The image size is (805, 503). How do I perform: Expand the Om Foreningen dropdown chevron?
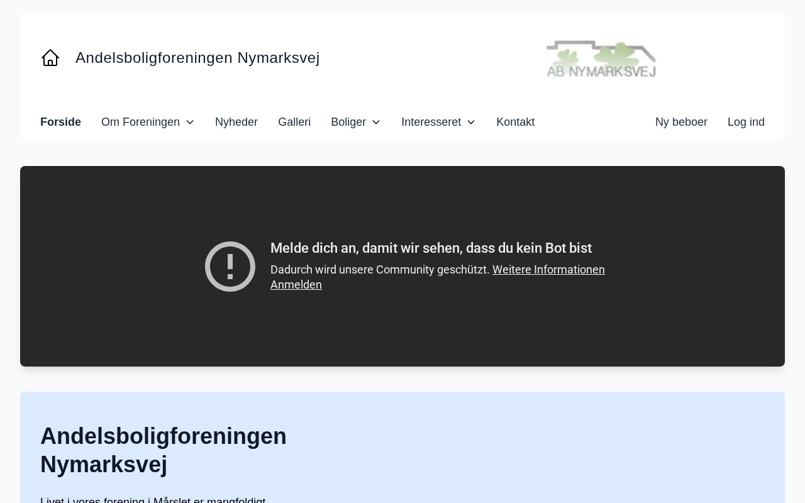(190, 122)
